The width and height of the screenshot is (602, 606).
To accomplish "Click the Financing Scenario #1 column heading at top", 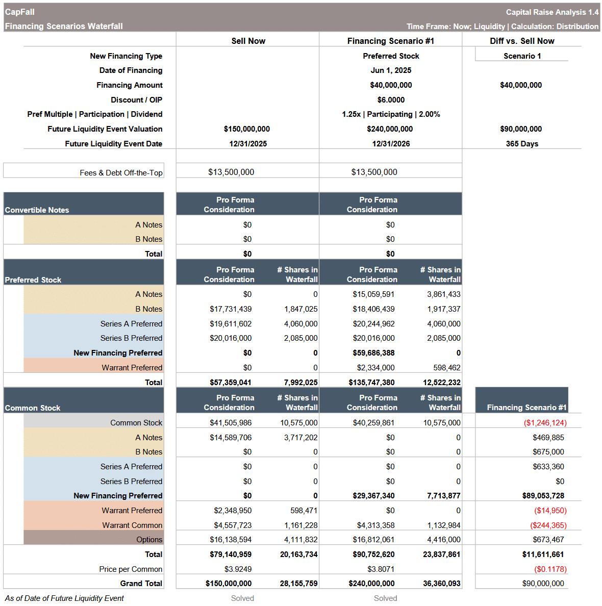I will click(x=390, y=41).
